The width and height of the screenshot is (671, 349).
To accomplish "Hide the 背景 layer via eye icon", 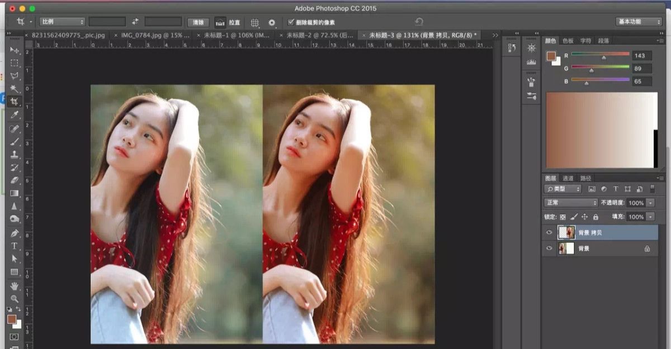I will 549,248.
